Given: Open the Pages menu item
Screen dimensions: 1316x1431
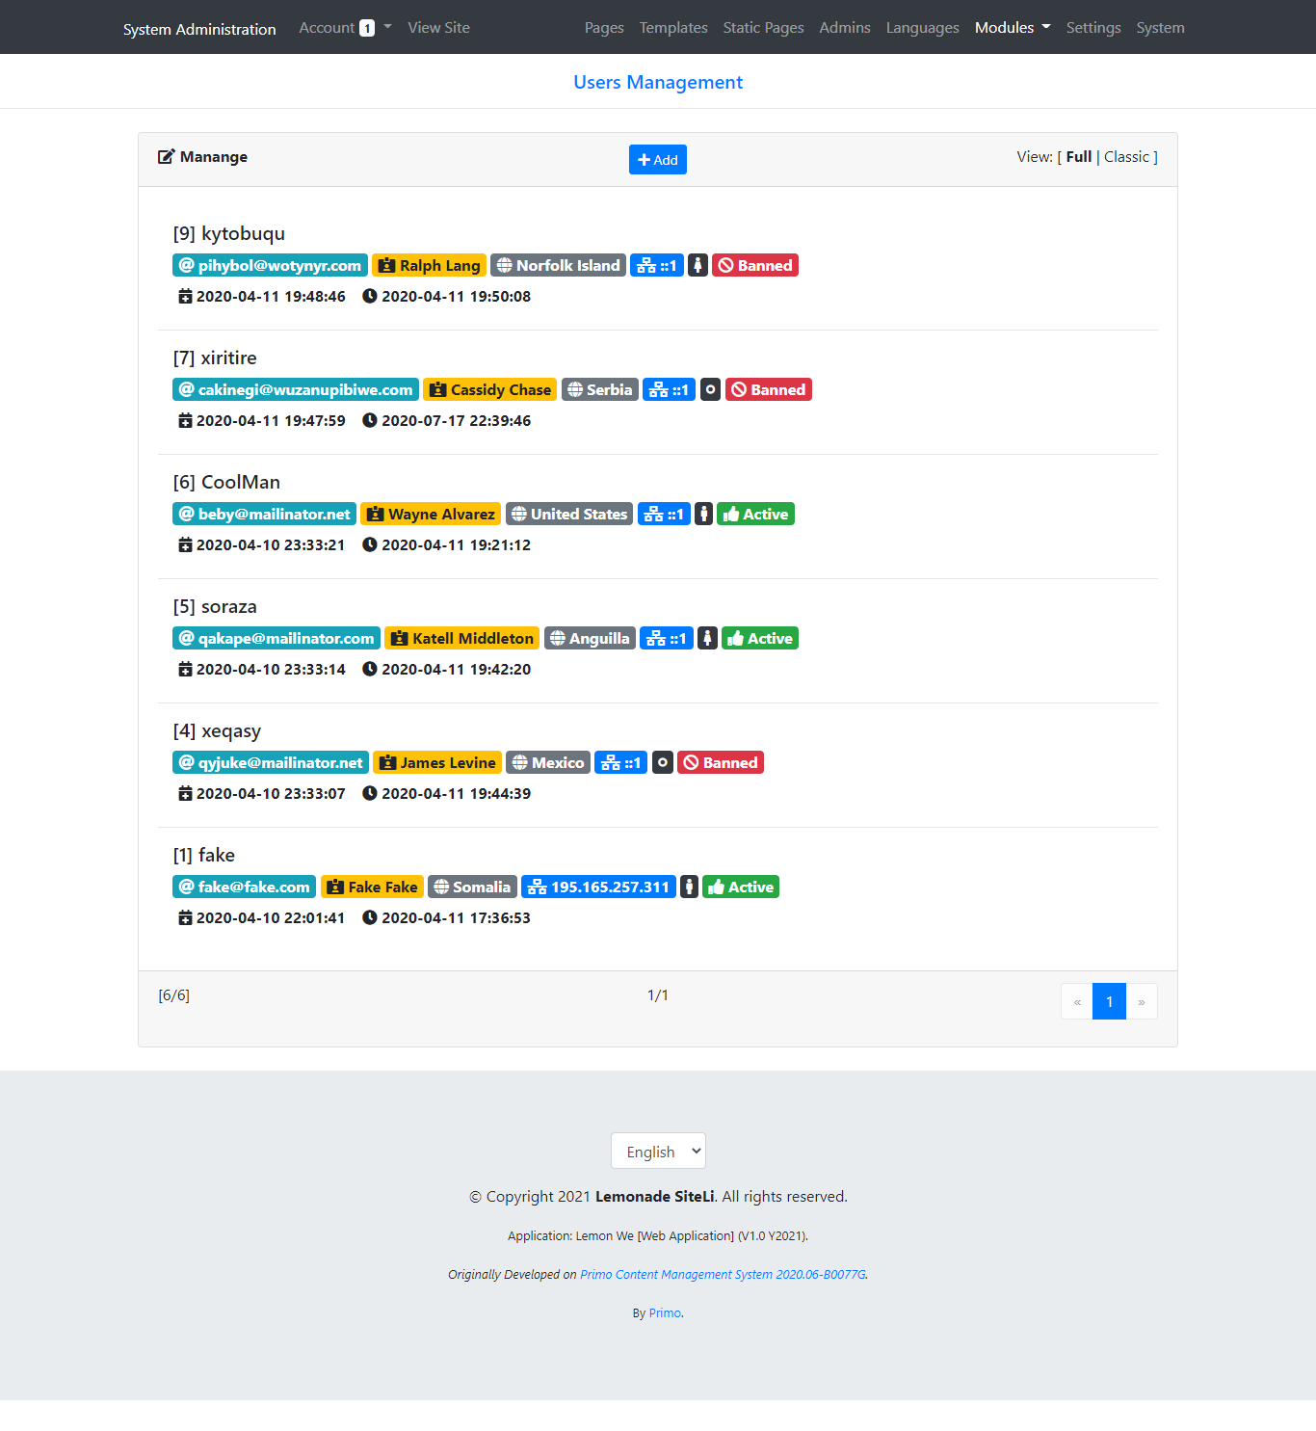Looking at the screenshot, I should coord(604,27).
